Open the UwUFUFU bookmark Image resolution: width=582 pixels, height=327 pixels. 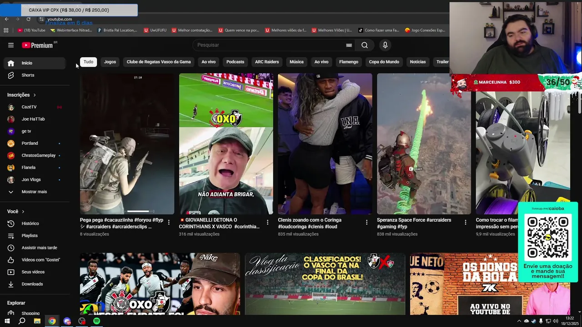pos(155,30)
